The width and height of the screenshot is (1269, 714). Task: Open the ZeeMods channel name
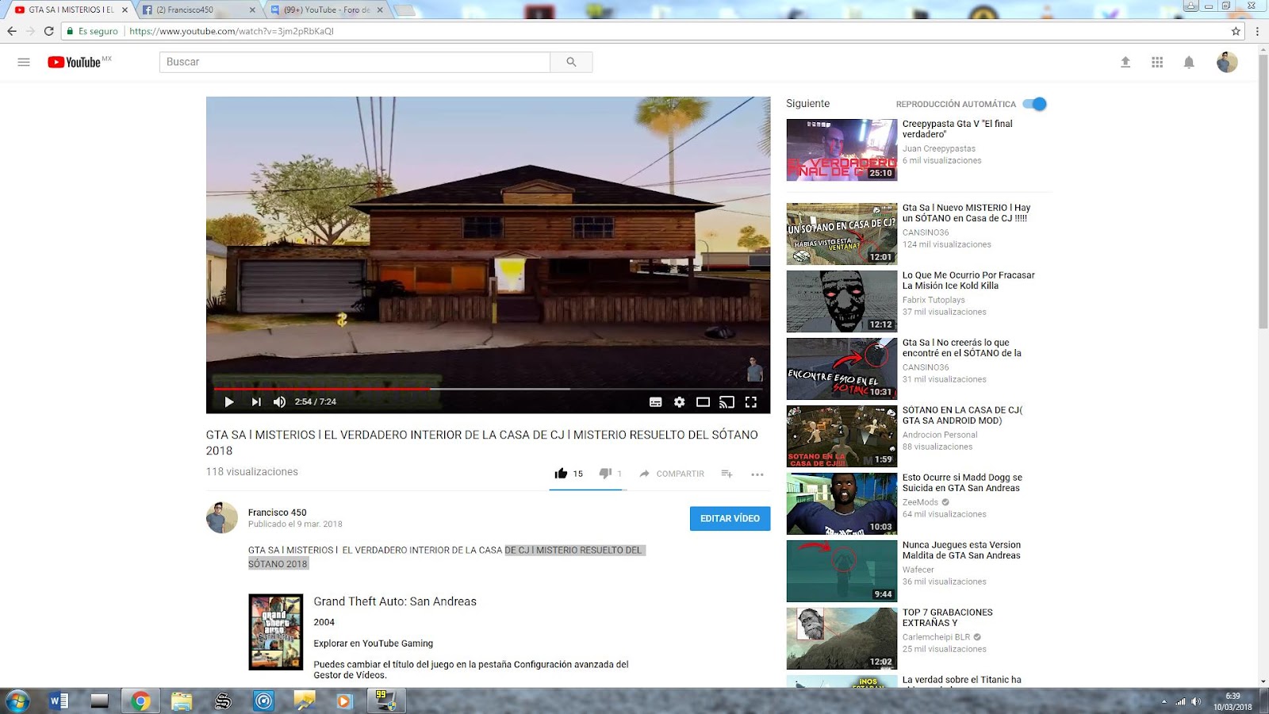(920, 503)
